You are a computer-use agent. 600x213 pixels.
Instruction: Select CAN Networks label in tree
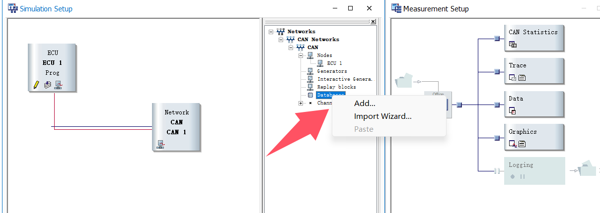pos(318,39)
